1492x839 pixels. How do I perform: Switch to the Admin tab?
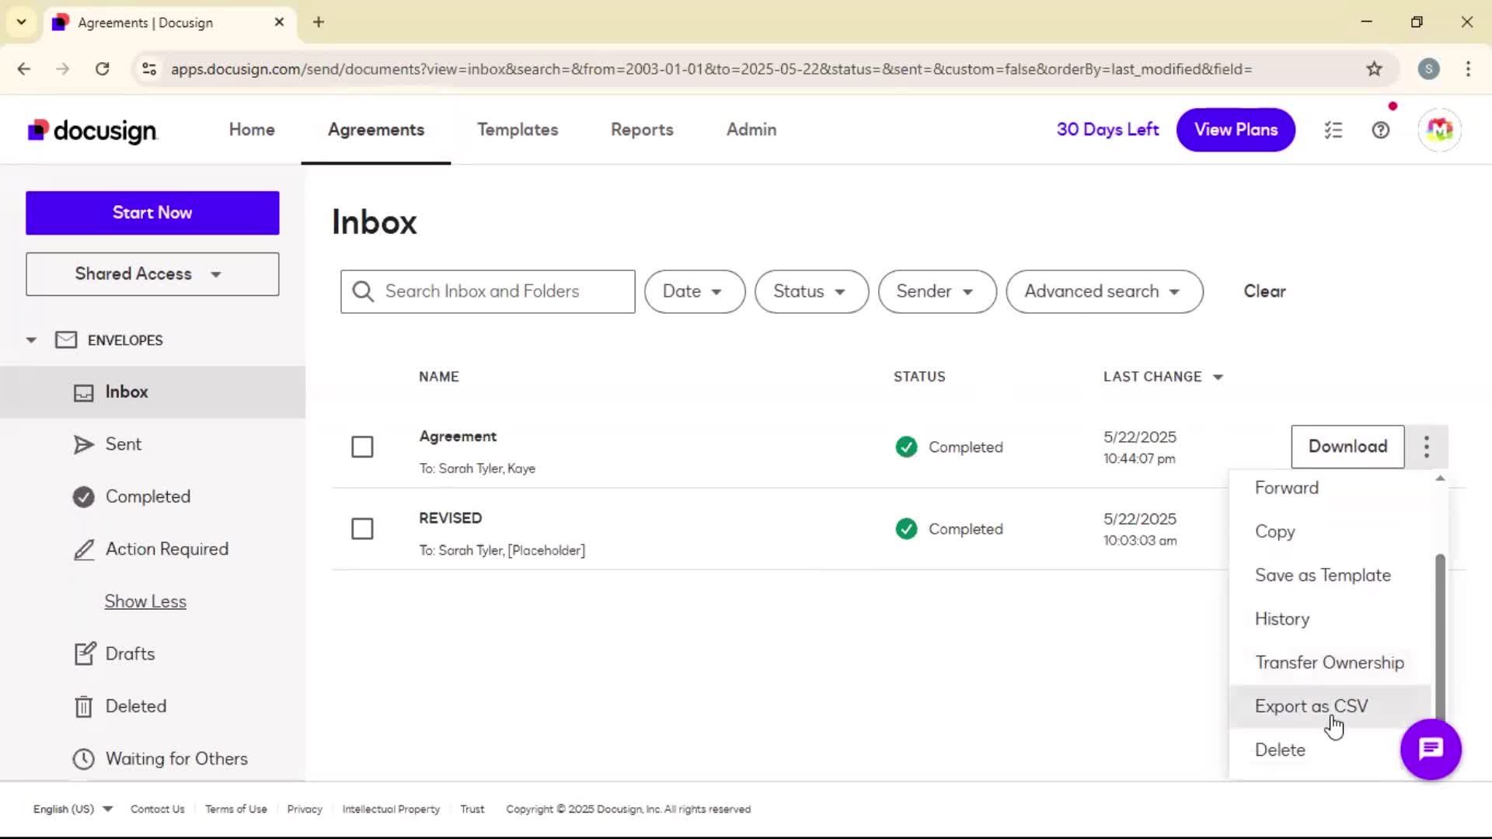(x=751, y=130)
